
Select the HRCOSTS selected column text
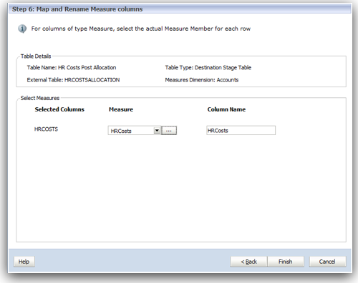point(46,129)
